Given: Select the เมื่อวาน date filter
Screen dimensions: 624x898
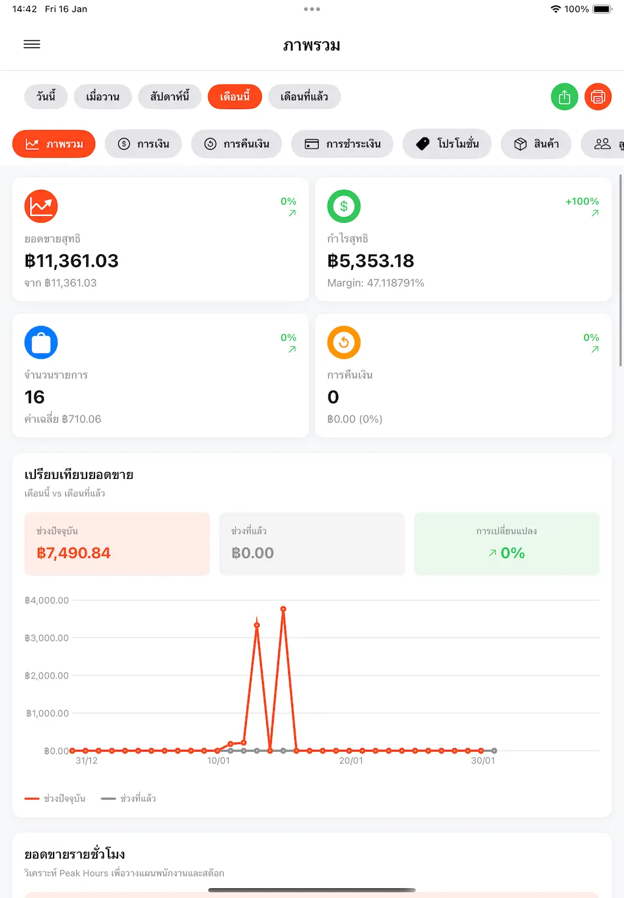Looking at the screenshot, I should tap(102, 97).
